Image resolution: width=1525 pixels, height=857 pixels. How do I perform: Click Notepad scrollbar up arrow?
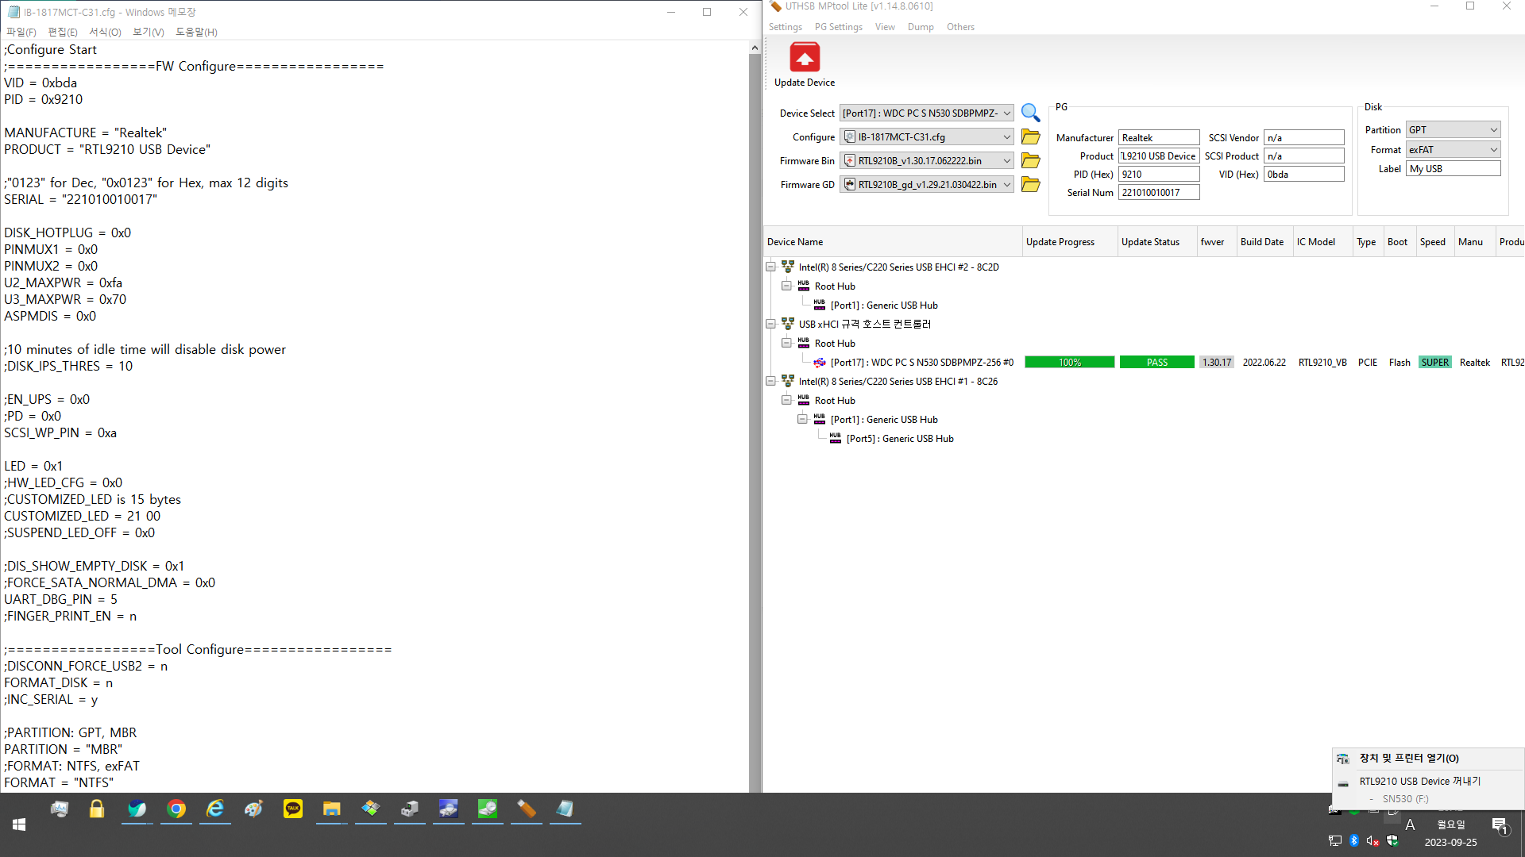tap(755, 48)
